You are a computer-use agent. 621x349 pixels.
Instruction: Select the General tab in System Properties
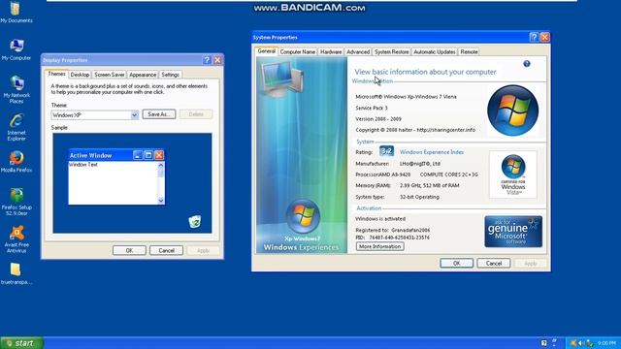266,51
